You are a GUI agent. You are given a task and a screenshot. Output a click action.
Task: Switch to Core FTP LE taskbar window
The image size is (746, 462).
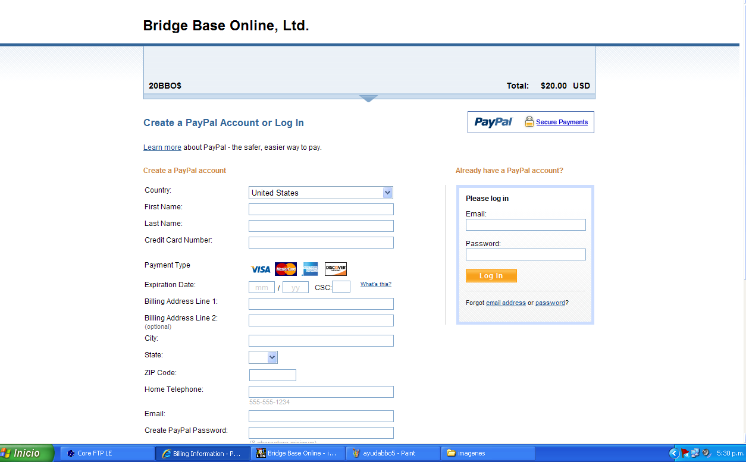(107, 453)
